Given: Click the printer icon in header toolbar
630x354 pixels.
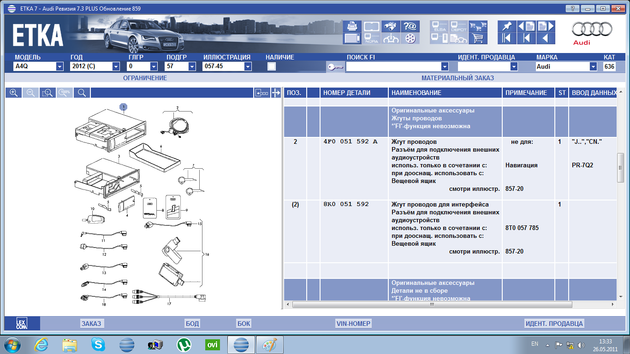Looking at the screenshot, I should 352,26.
